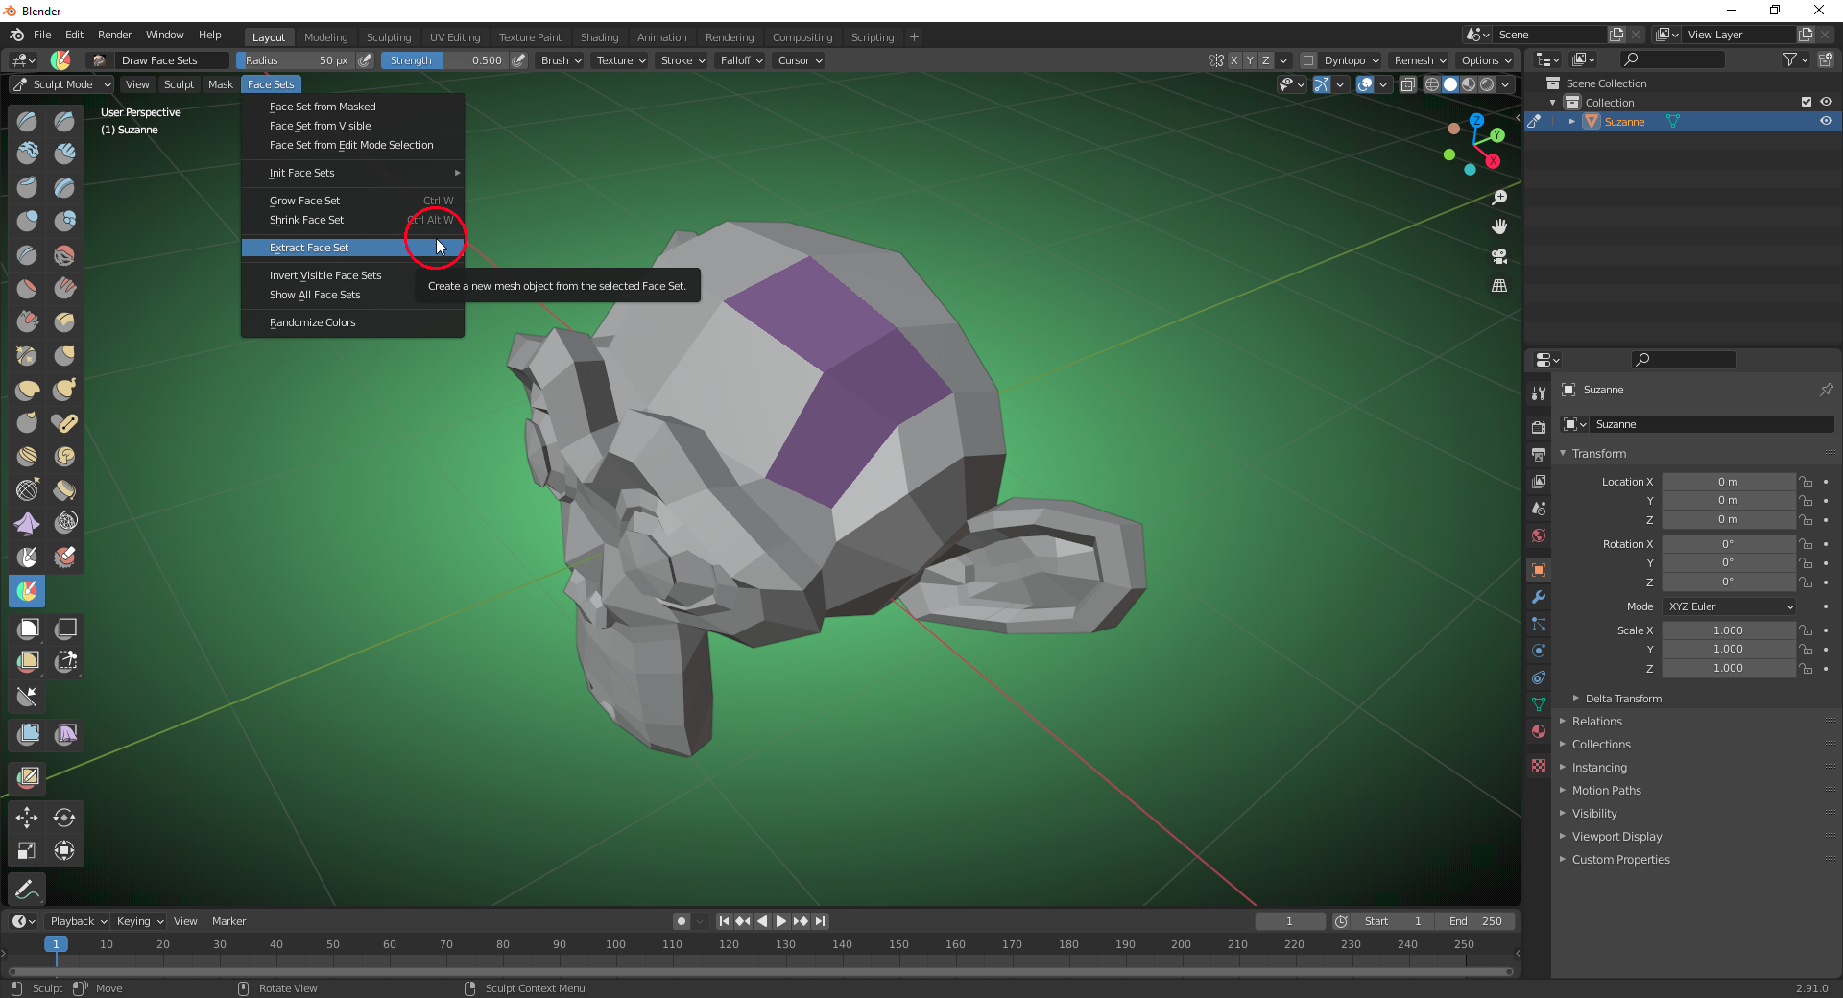Select the Clay Strips brush tool
1843x998 pixels.
point(64,153)
